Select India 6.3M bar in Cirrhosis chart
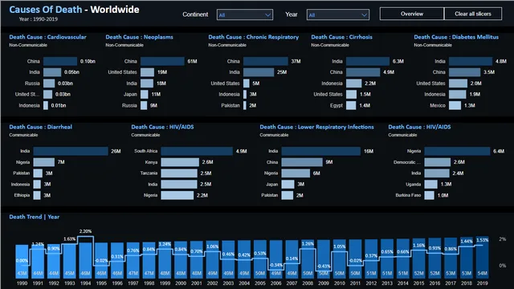This screenshot has height=289, width=514. coord(368,61)
